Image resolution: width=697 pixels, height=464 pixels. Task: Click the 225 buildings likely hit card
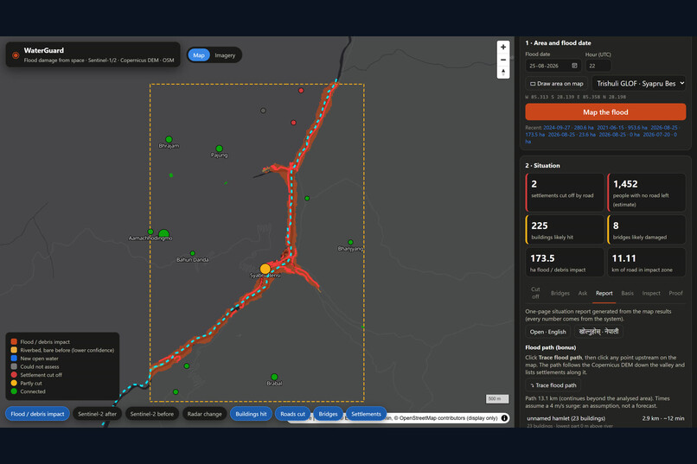[565, 230]
